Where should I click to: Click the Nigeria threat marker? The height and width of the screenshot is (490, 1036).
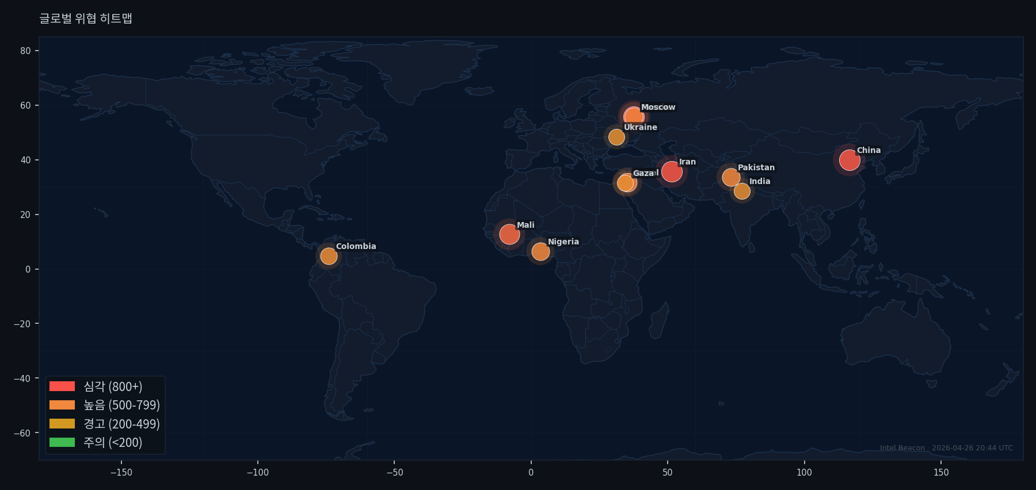[x=540, y=251]
